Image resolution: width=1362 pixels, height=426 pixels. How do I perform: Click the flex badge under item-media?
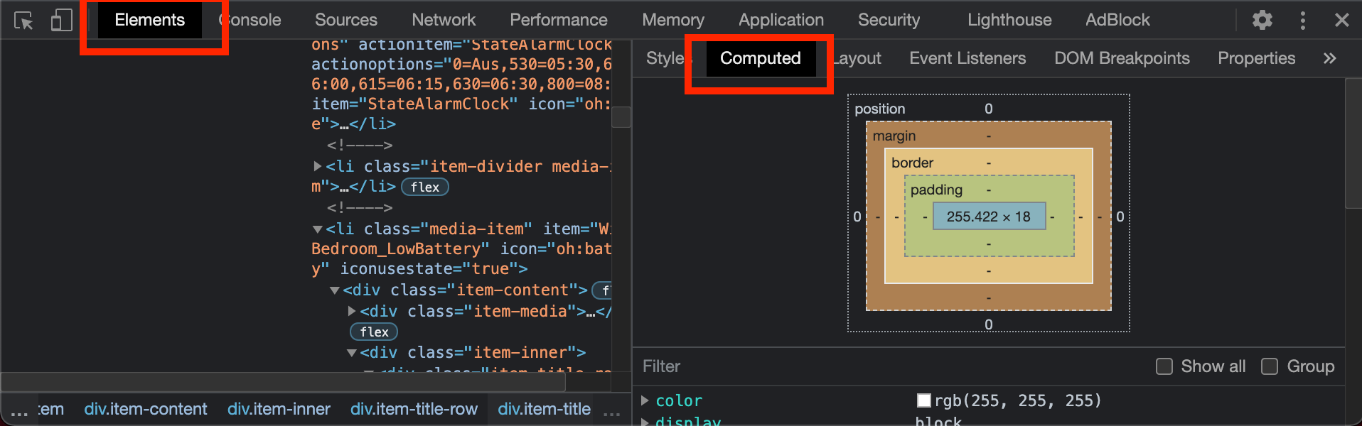point(374,332)
